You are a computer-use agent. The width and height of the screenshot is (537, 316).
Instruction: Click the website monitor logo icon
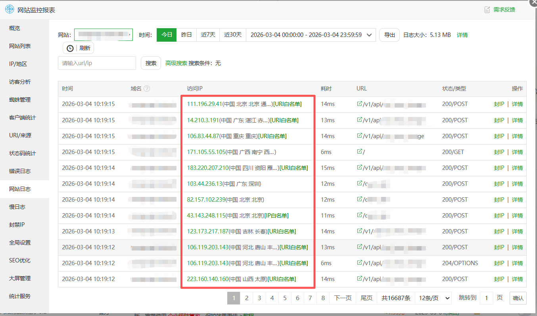click(x=9, y=10)
